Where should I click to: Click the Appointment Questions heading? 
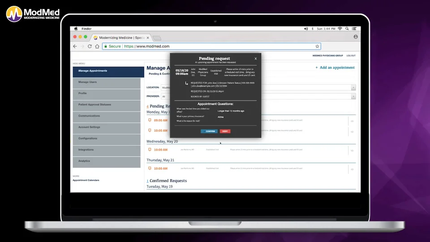(x=215, y=104)
